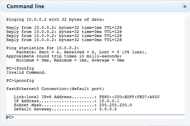Click the Packets Sent and Received line
190x126 pixels.
[81, 52]
